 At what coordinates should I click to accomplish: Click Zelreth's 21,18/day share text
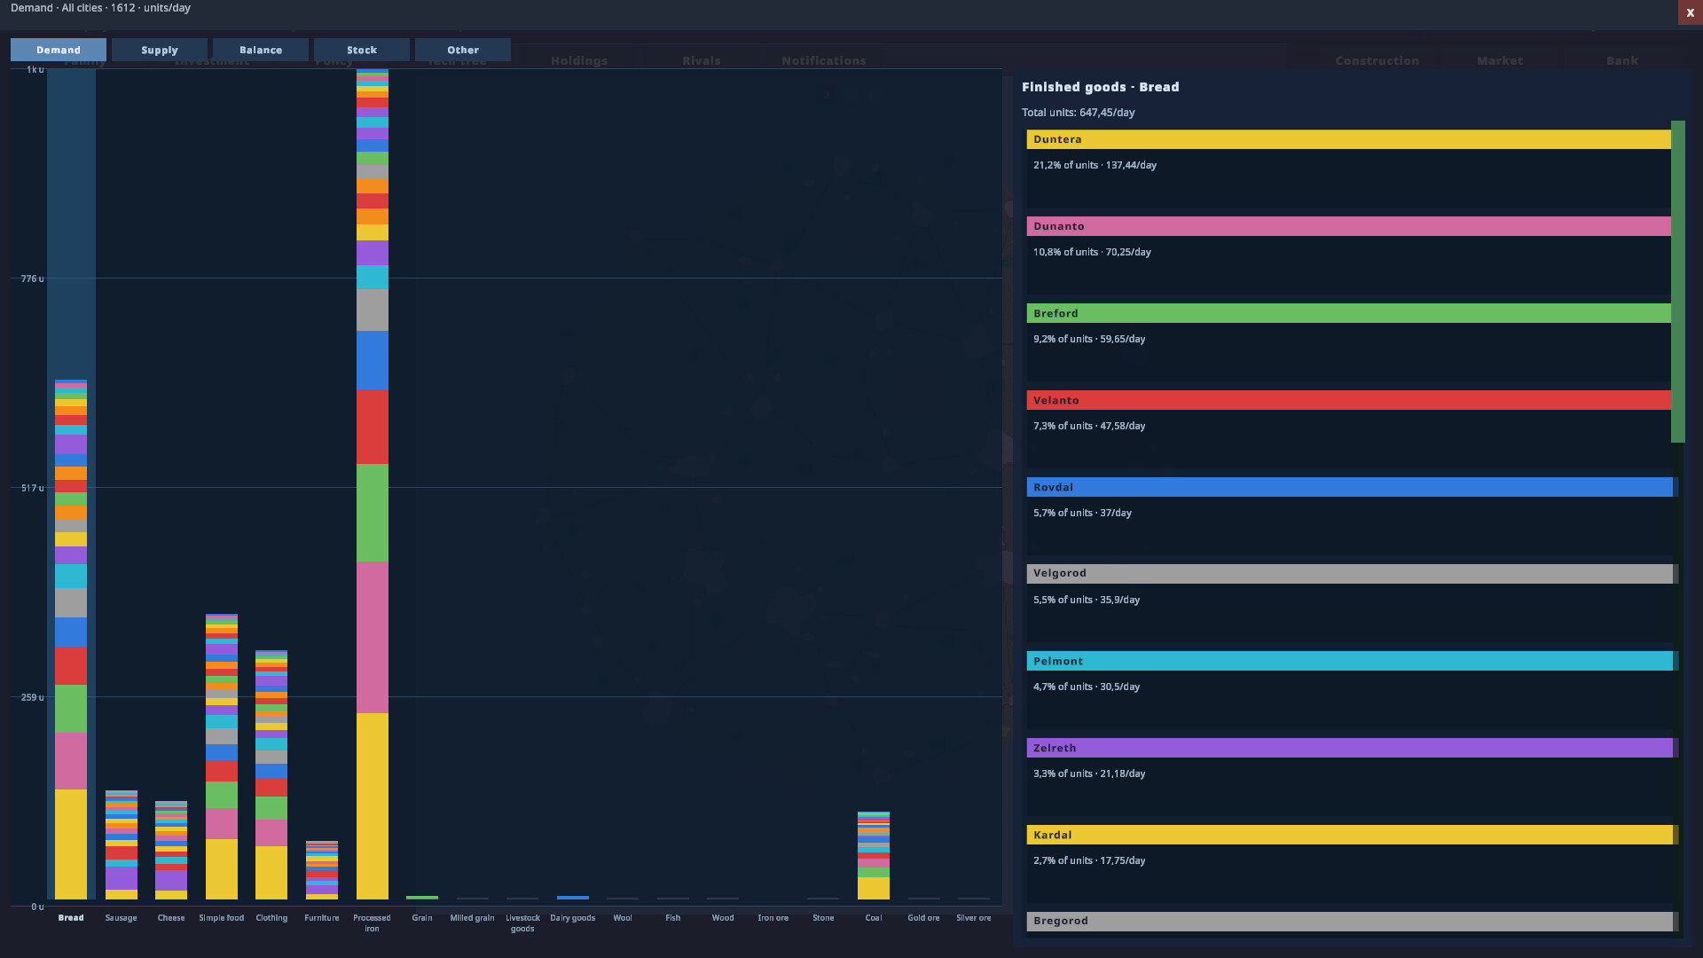(1089, 773)
